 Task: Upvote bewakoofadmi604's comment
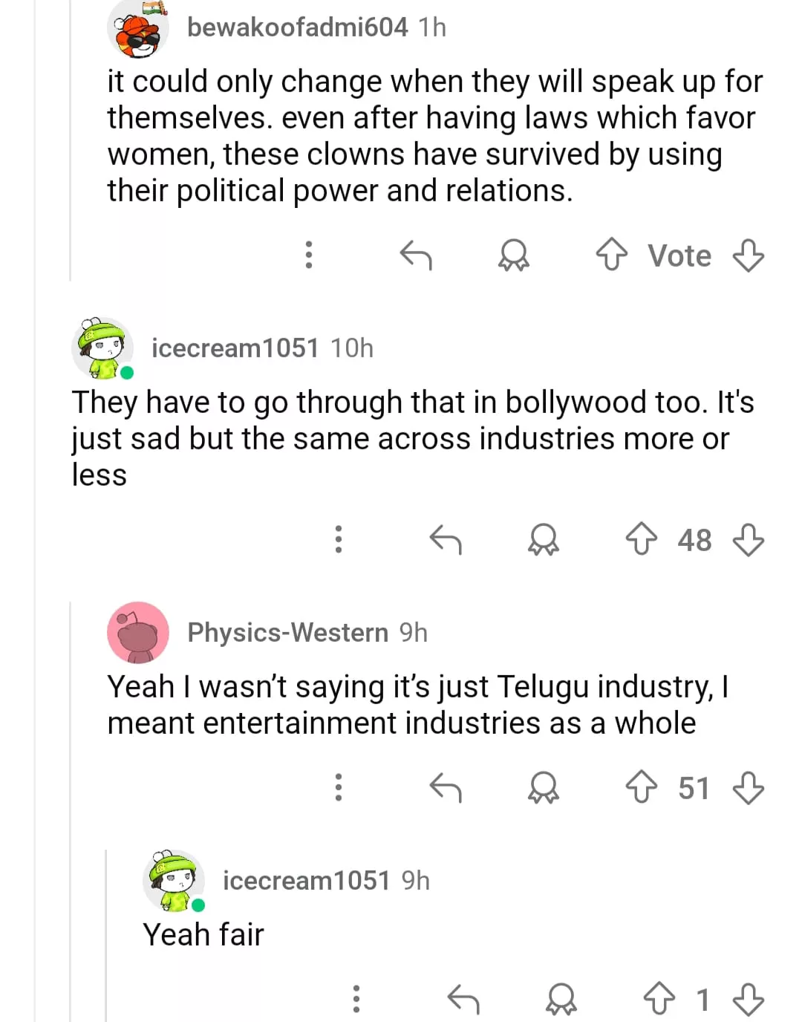[x=611, y=255]
